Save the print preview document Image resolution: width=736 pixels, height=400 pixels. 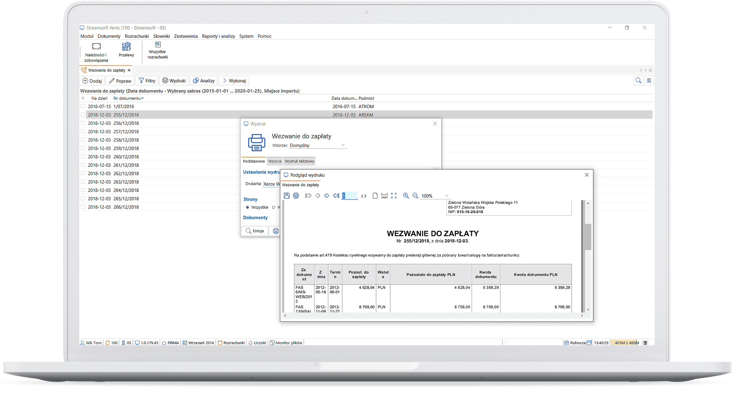[287, 196]
